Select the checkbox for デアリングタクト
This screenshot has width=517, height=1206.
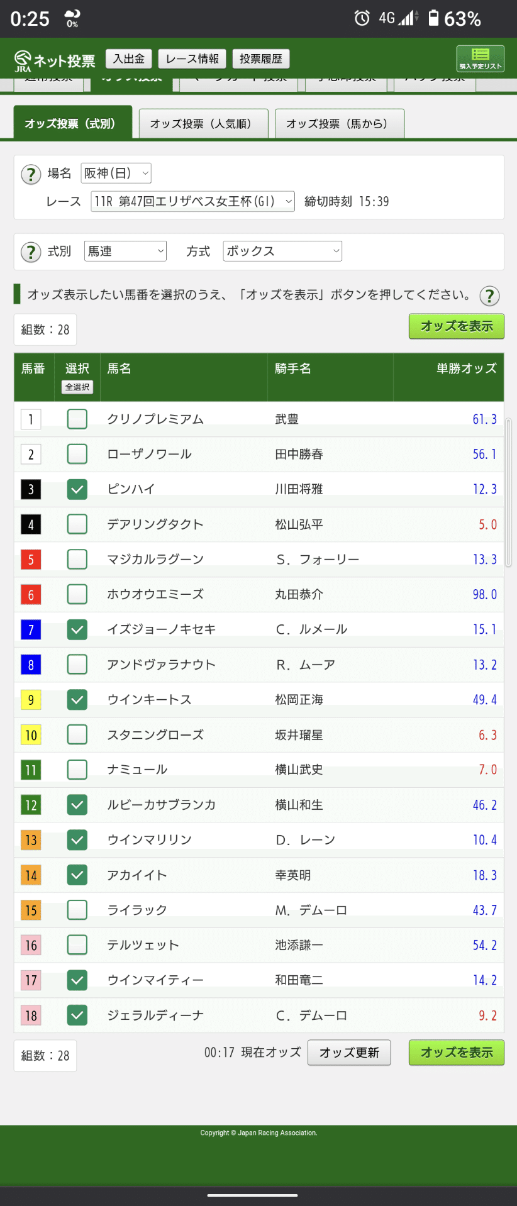point(77,524)
